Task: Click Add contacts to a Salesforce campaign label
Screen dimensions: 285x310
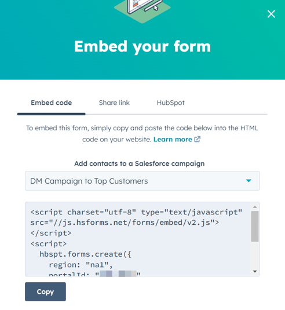Action: click(140, 163)
